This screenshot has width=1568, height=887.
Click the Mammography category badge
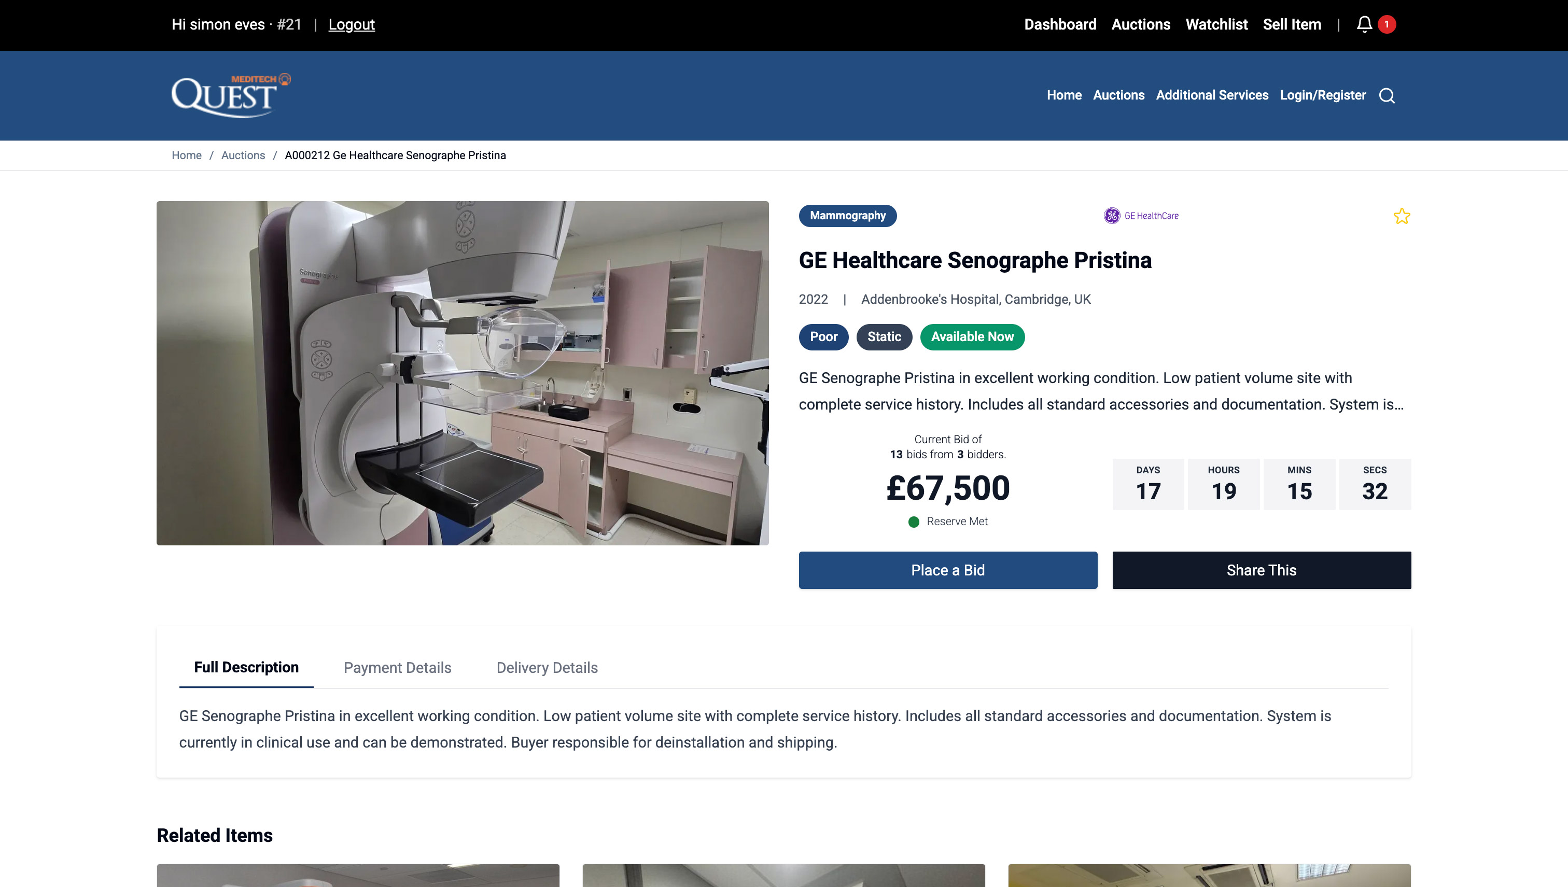click(847, 216)
